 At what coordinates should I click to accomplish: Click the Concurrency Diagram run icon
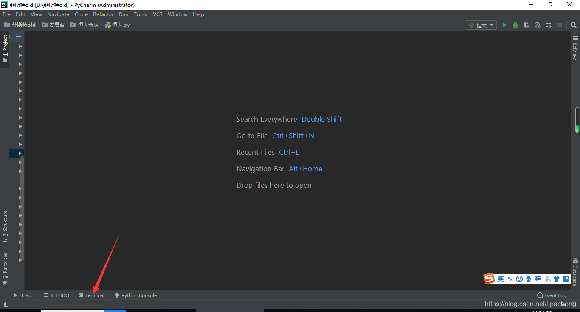coord(549,25)
